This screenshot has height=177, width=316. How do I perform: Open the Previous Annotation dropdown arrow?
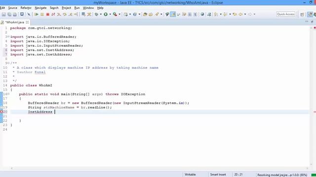coord(230,14)
